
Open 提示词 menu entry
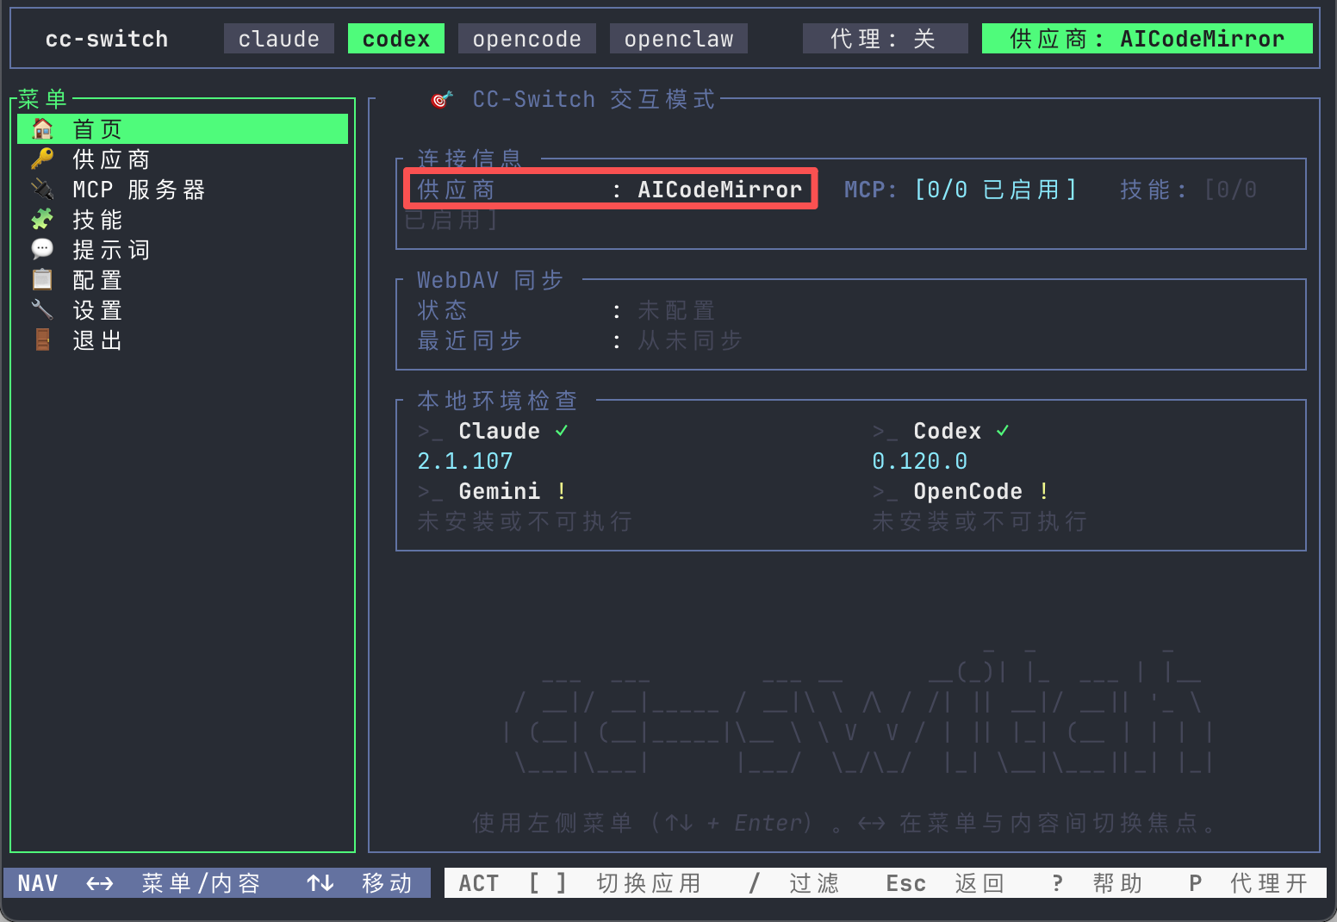coord(183,250)
